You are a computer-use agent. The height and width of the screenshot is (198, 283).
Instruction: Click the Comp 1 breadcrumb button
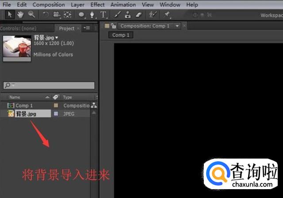(121, 35)
